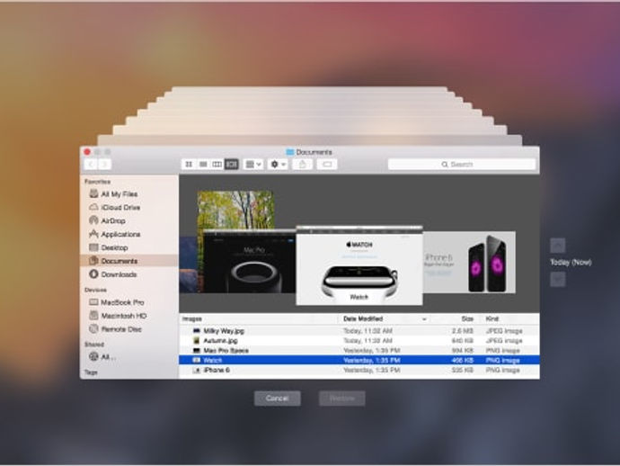
Task: Click the PNG image kind of iPhone 6
Action: tap(502, 370)
